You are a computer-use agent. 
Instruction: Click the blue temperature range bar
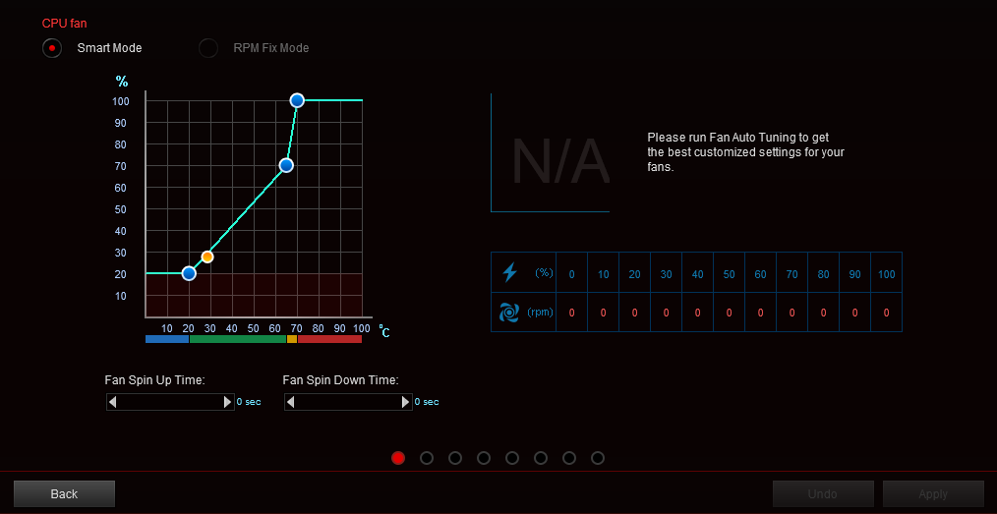167,339
